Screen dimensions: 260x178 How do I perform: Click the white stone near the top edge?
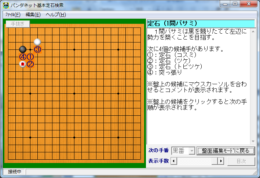point(37,42)
